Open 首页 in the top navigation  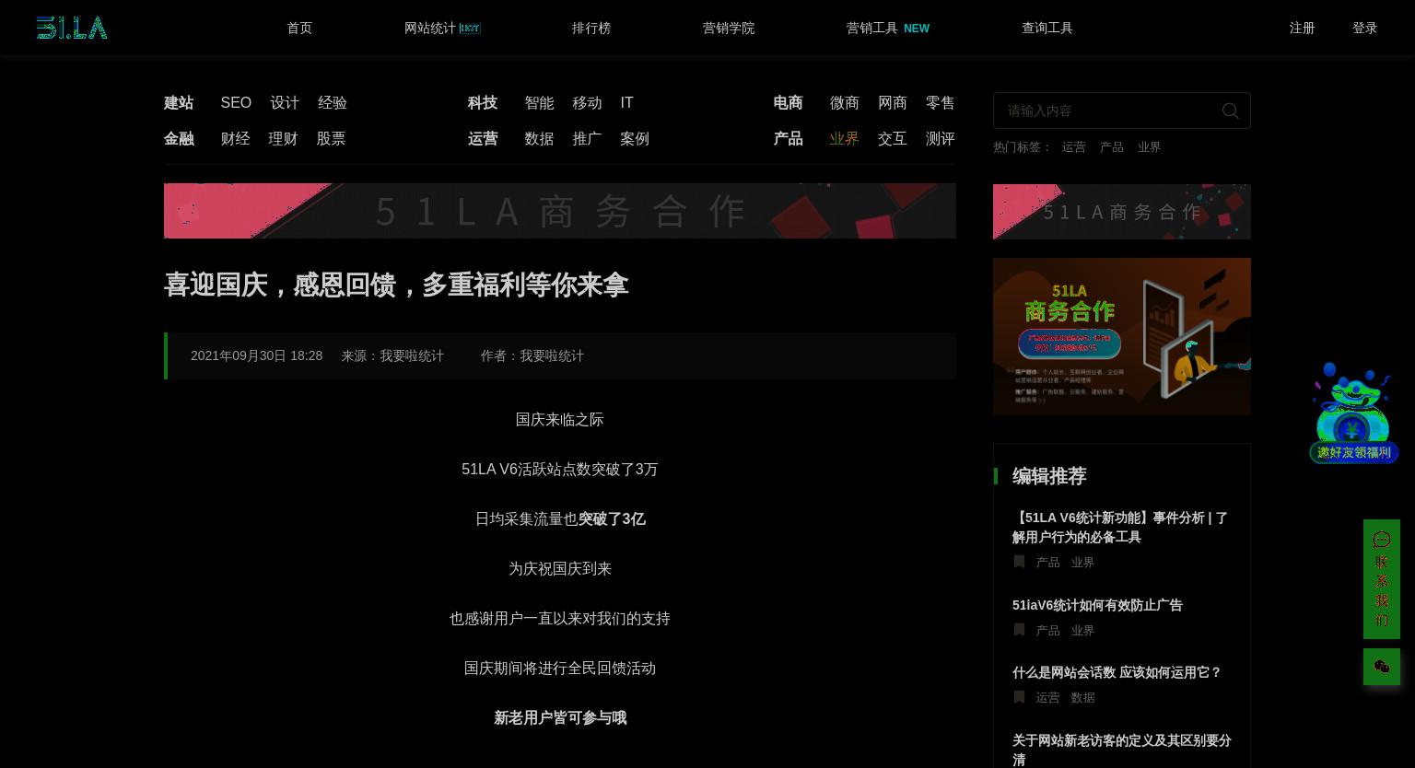299,28
